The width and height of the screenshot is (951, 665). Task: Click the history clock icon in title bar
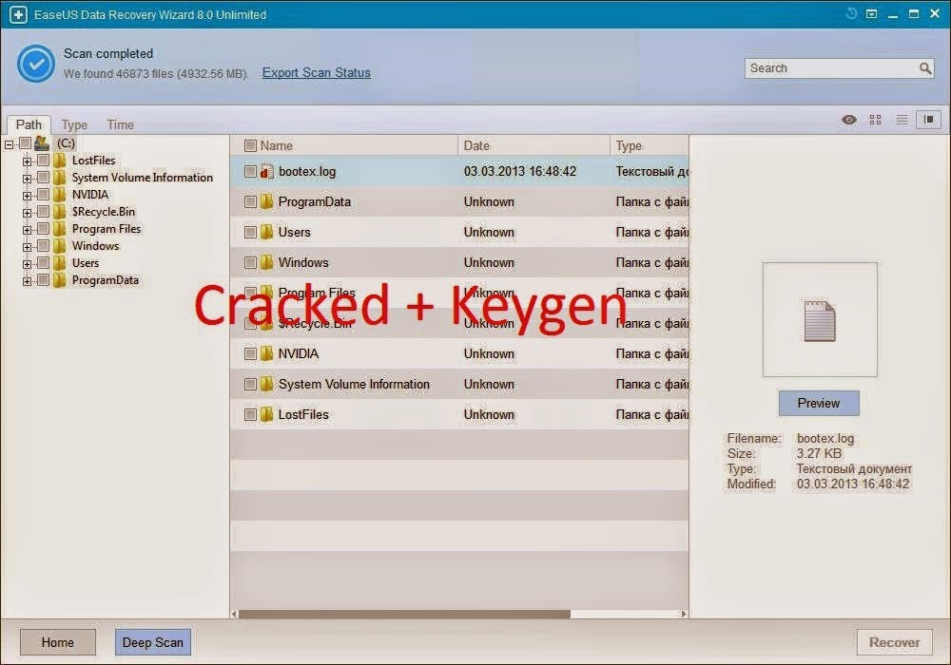coord(851,13)
